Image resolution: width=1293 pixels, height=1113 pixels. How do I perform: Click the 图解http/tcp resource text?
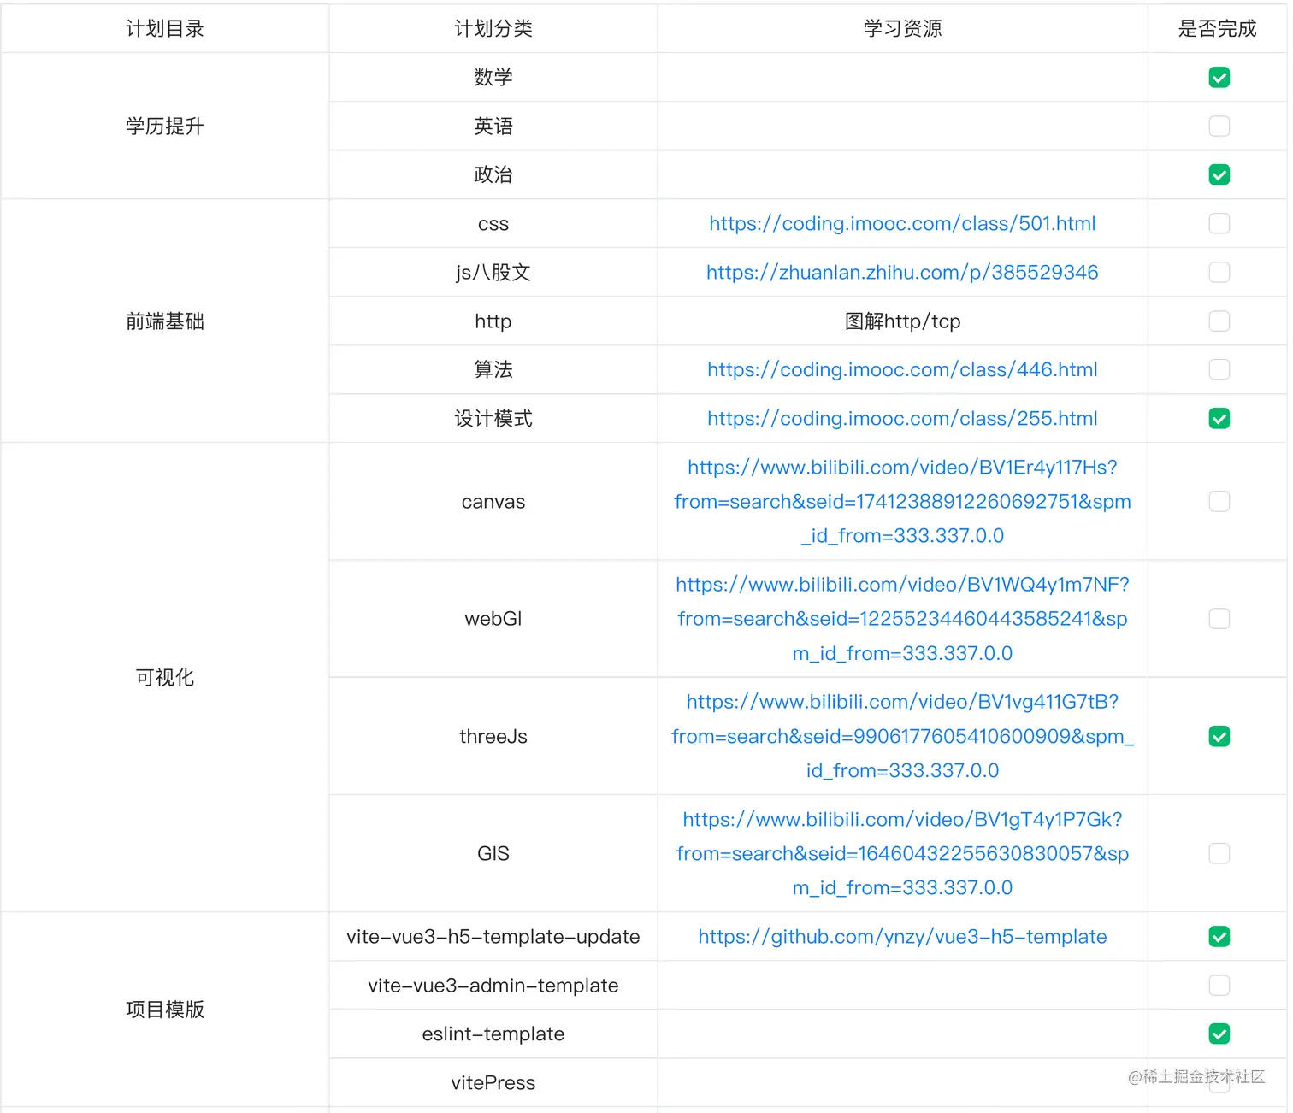[902, 321]
